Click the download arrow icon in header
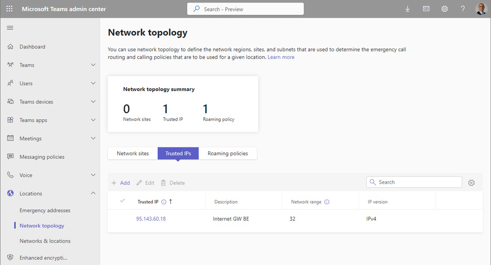 point(408,9)
